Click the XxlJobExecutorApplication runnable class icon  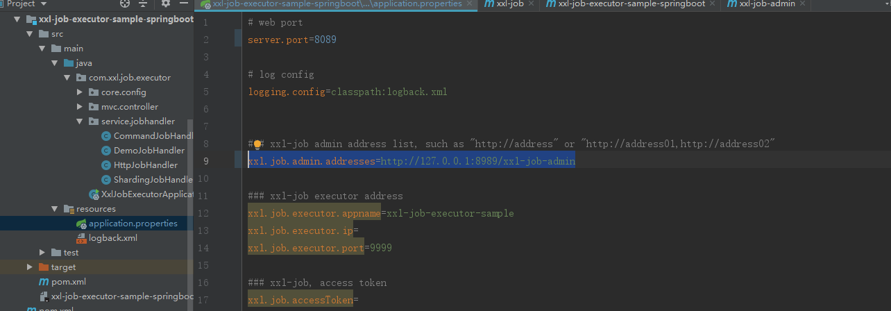pyautogui.click(x=94, y=194)
